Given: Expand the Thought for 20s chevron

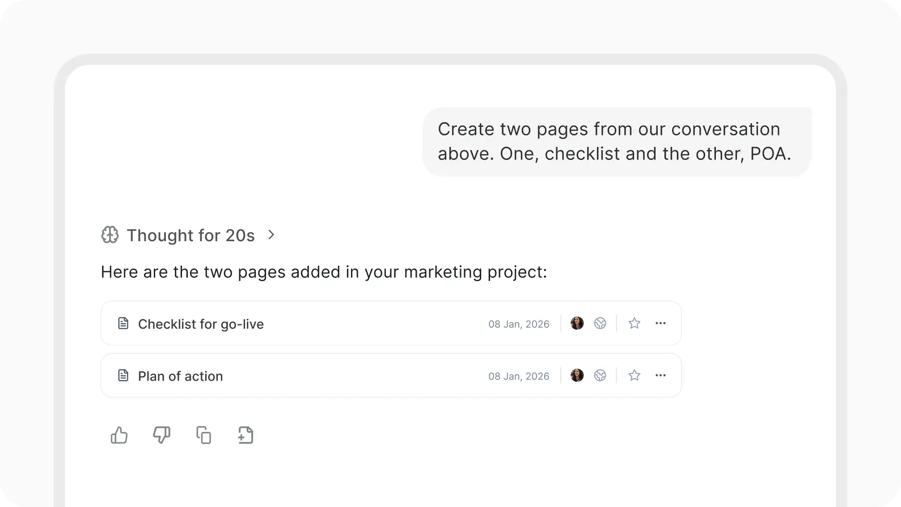Looking at the screenshot, I should pyautogui.click(x=271, y=235).
